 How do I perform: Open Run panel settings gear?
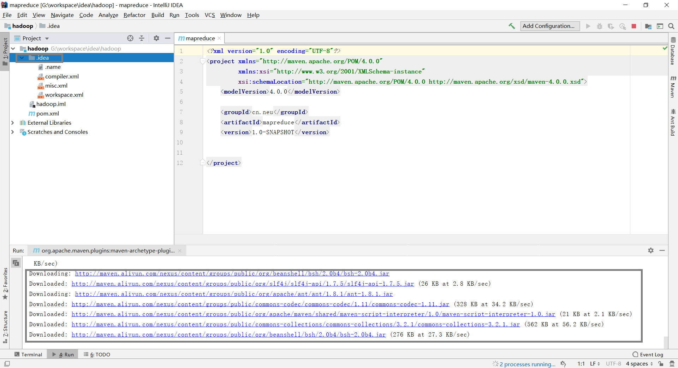(651, 250)
